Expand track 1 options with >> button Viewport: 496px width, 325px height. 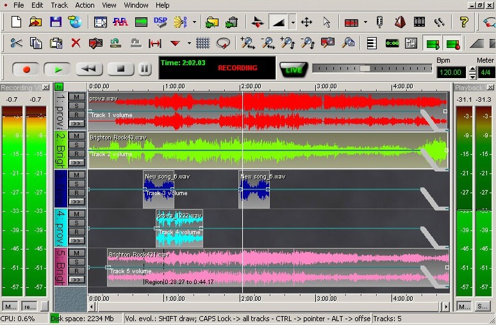[76, 124]
